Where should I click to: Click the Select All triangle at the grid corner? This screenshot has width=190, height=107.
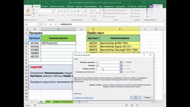click(x=27, y=29)
